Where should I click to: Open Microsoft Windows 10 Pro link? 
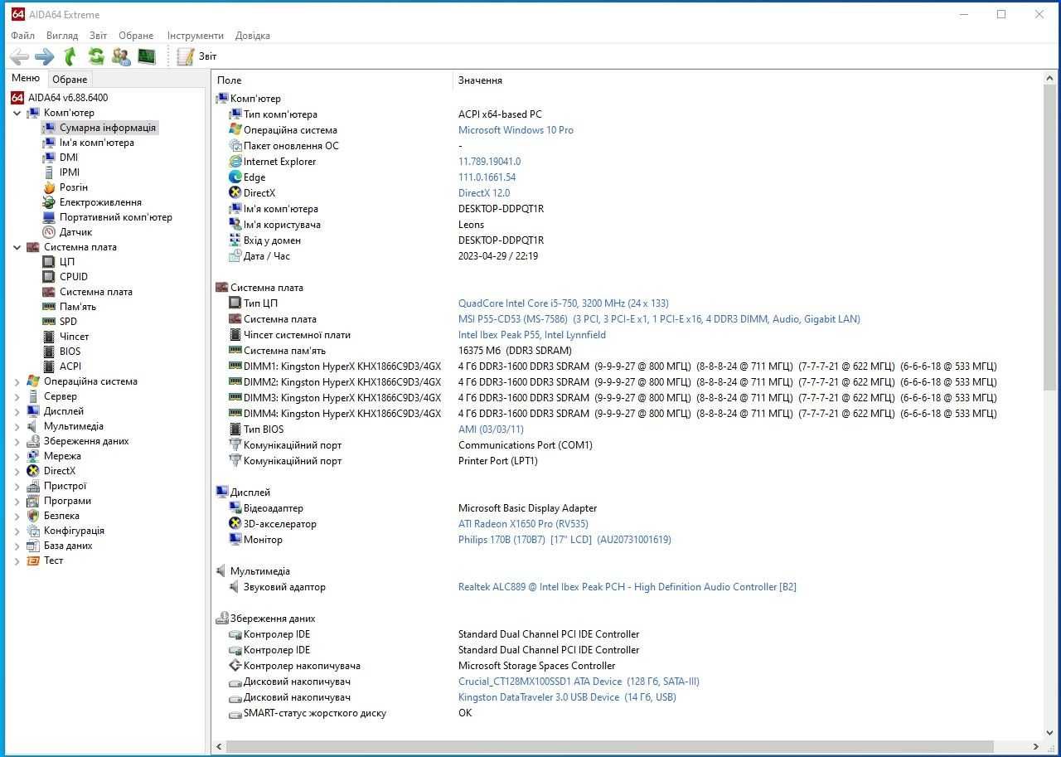(516, 130)
